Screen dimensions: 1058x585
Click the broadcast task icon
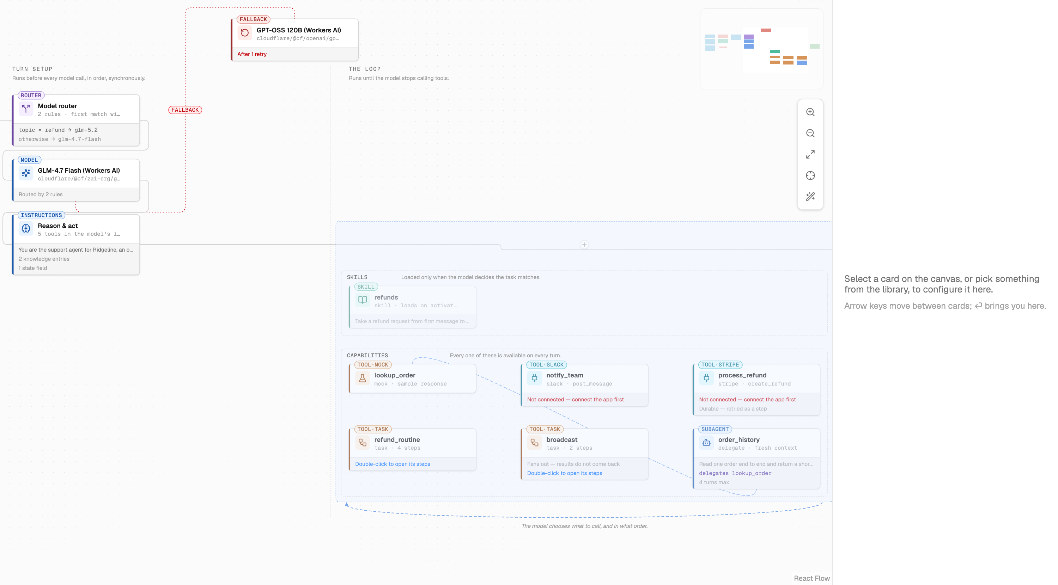pos(534,443)
